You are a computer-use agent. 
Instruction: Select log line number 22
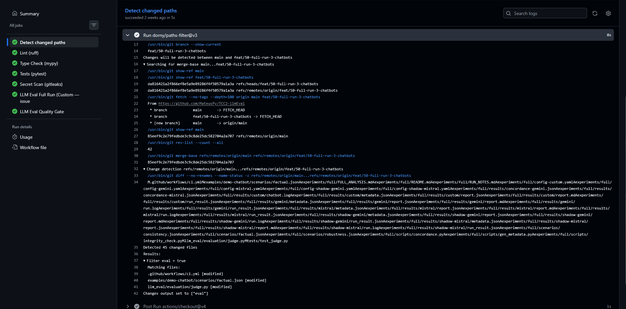[136, 103]
